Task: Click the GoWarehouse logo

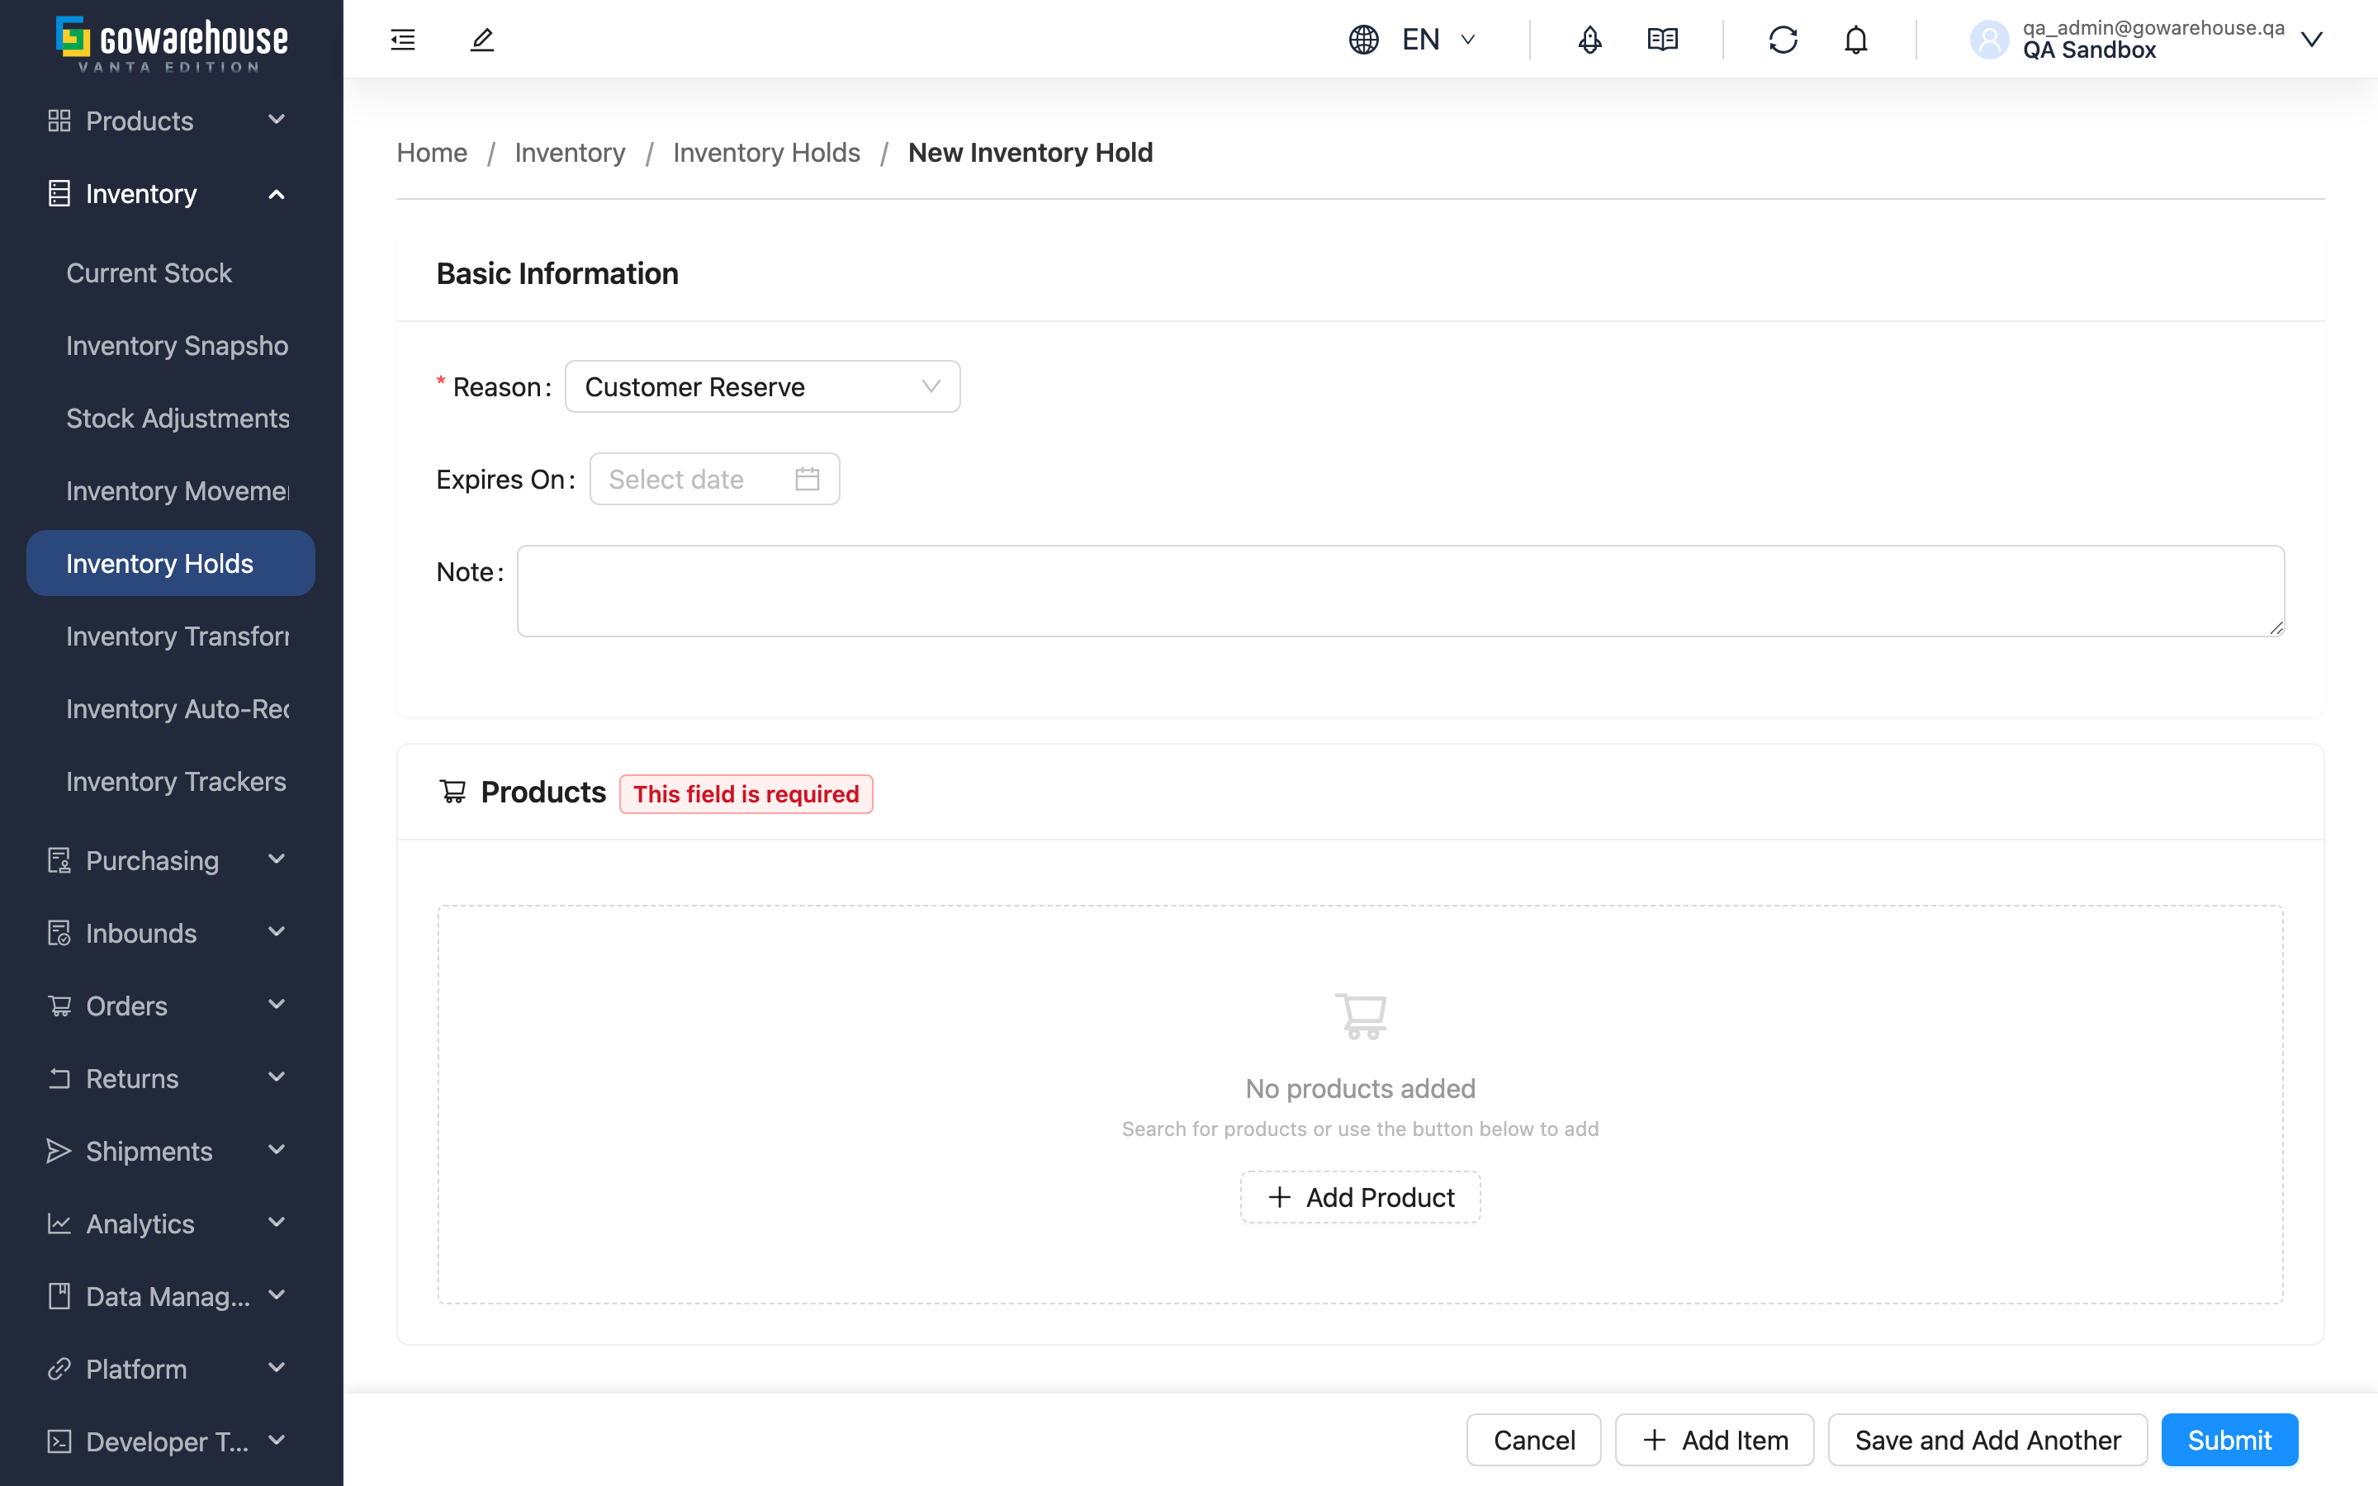Action: point(172,45)
